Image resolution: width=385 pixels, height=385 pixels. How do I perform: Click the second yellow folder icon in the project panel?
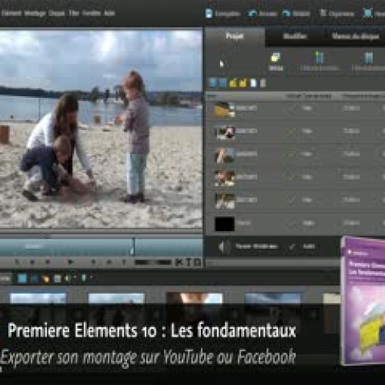[243, 83]
